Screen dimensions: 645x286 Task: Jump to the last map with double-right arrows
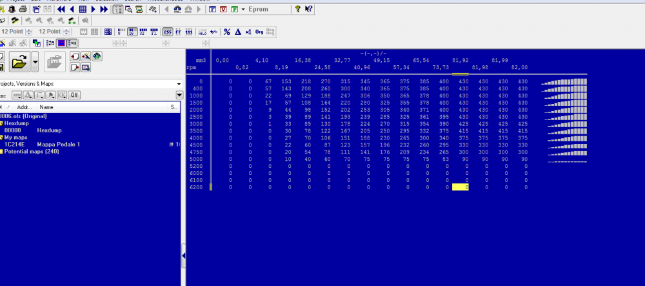104,10
